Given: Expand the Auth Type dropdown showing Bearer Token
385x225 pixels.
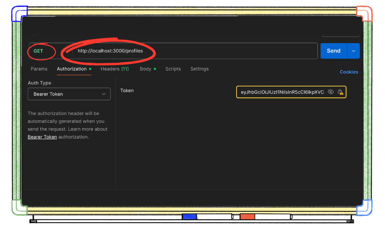Looking at the screenshot, I should click(x=69, y=94).
